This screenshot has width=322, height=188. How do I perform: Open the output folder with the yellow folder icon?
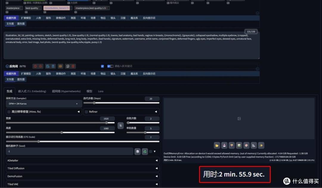click(x=217, y=145)
